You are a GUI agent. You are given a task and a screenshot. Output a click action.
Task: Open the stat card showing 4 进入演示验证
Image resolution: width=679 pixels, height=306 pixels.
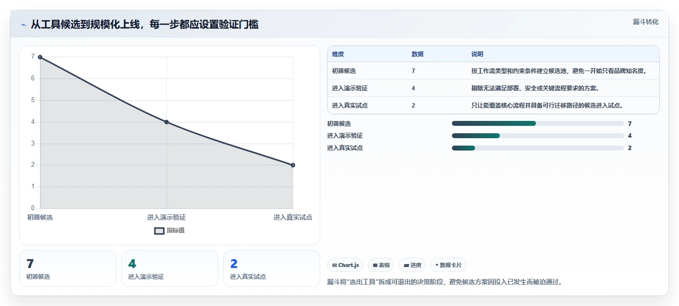pos(170,268)
